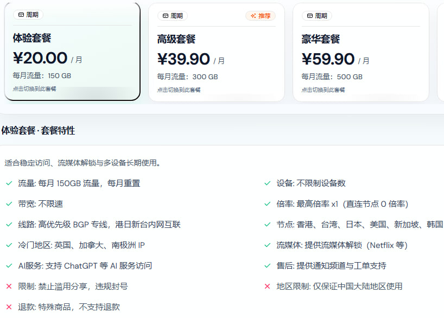The image size is (444, 318).
Task: Click 点击切换到此套餐 under 高级套餐
Action: (x=179, y=90)
